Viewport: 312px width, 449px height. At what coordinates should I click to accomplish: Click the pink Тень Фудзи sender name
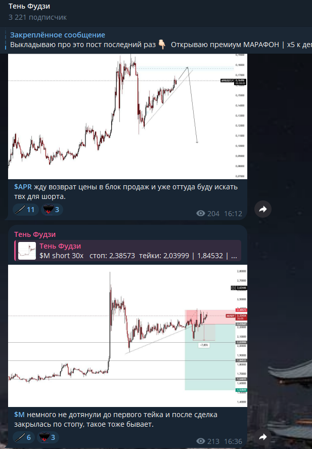[x=35, y=234]
